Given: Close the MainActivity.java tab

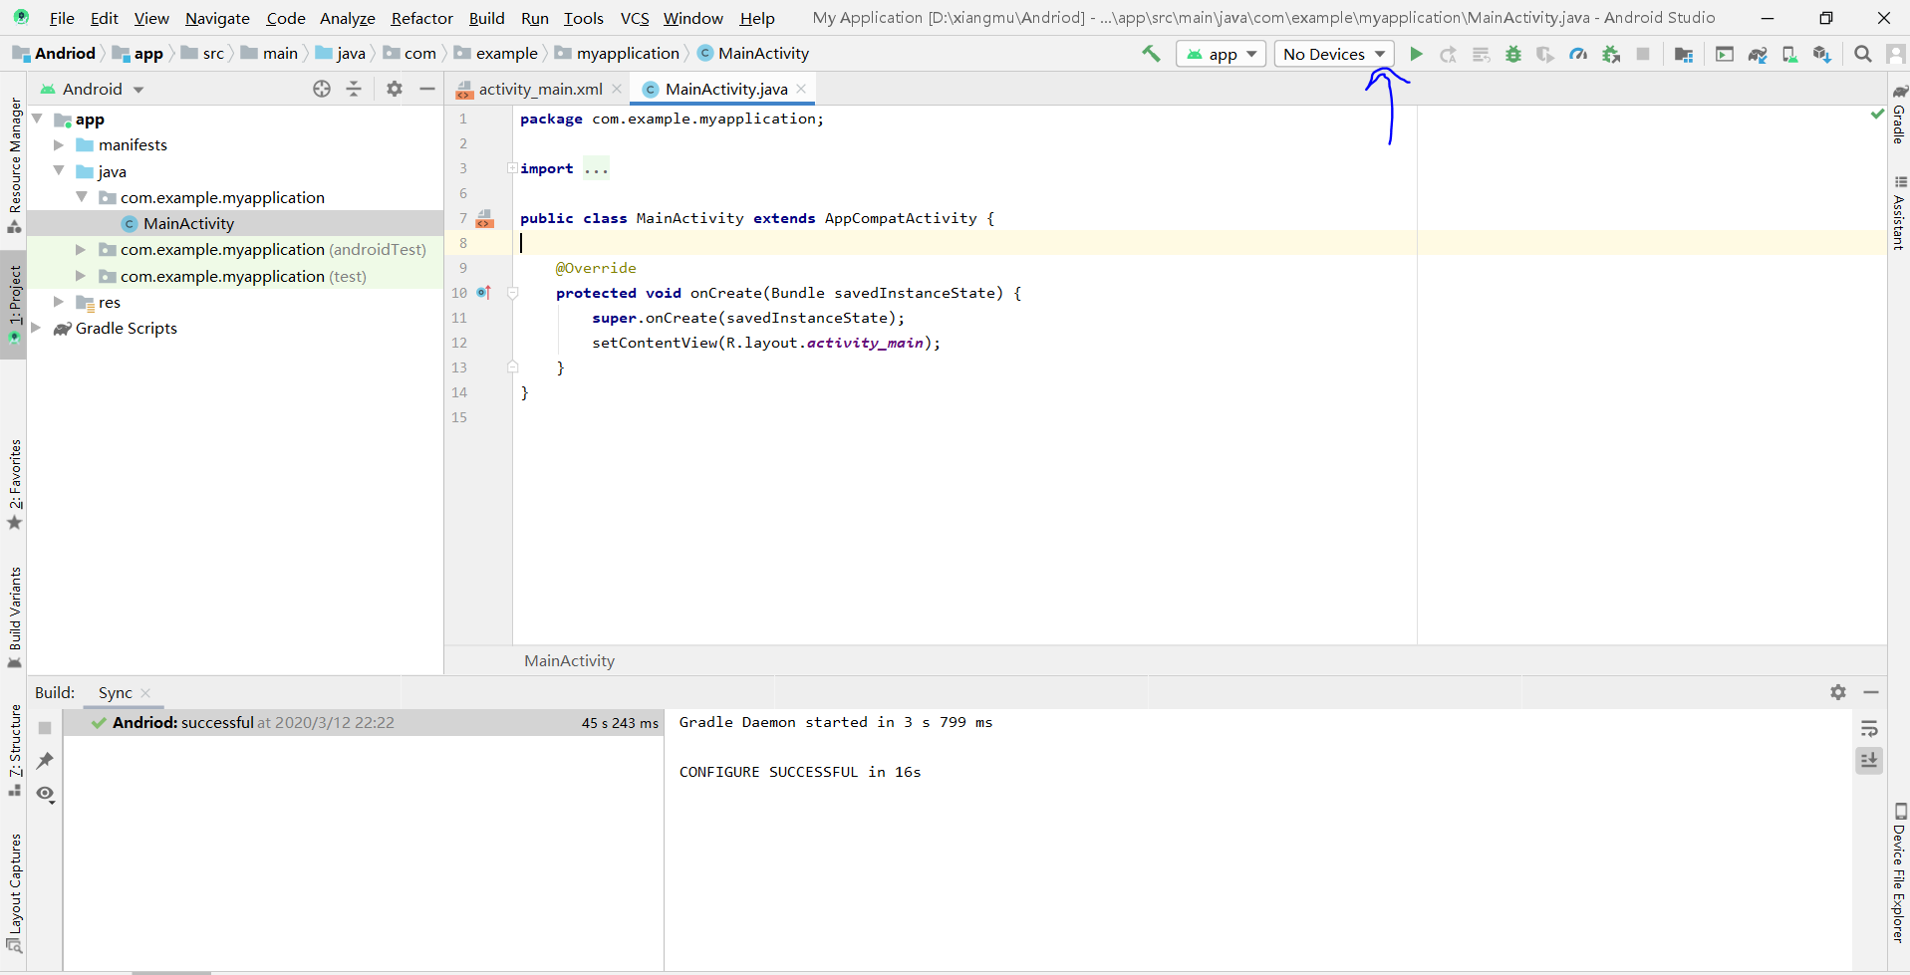Looking at the screenshot, I should [x=801, y=89].
